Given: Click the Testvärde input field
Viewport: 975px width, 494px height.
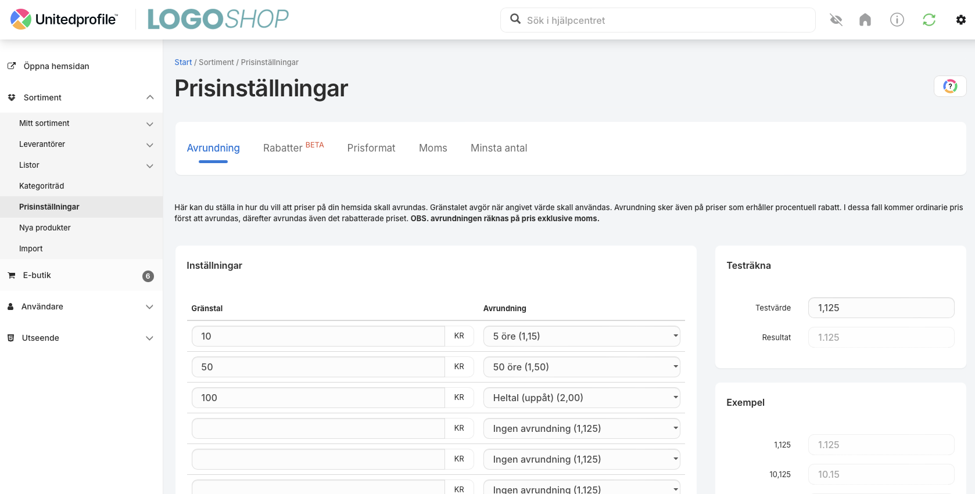Looking at the screenshot, I should coord(881,308).
